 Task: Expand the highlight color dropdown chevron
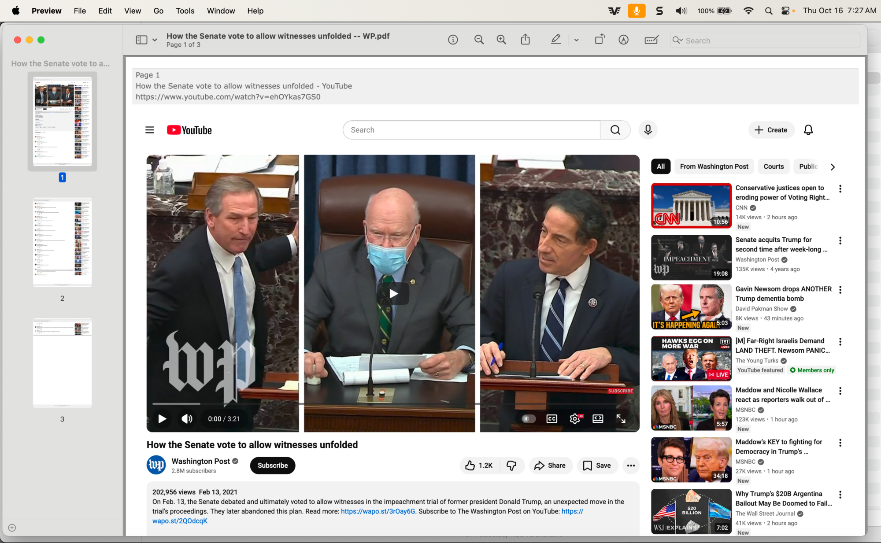pyautogui.click(x=576, y=40)
